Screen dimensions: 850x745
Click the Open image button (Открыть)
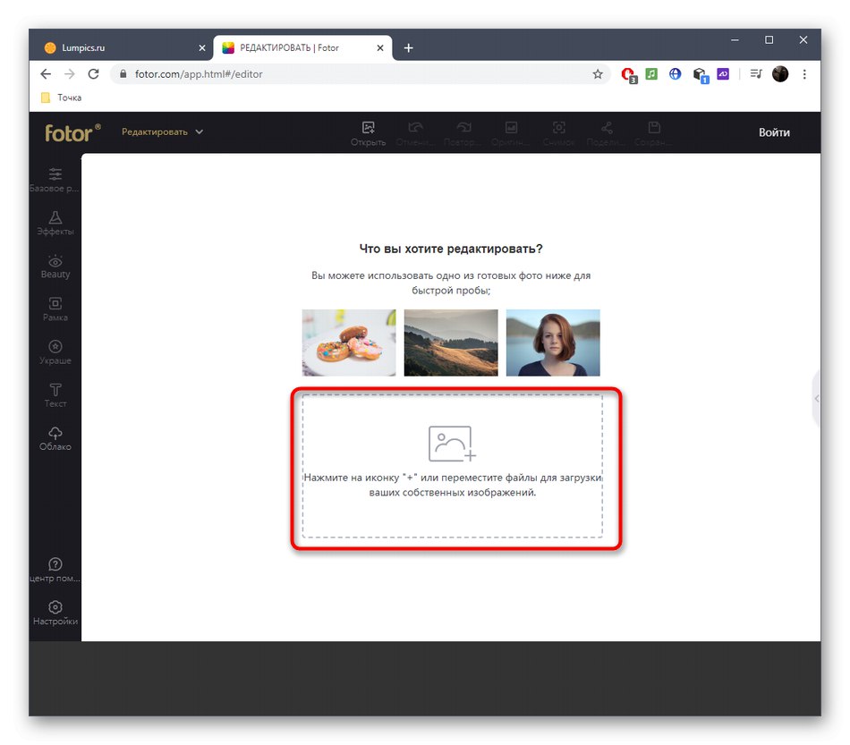click(368, 133)
